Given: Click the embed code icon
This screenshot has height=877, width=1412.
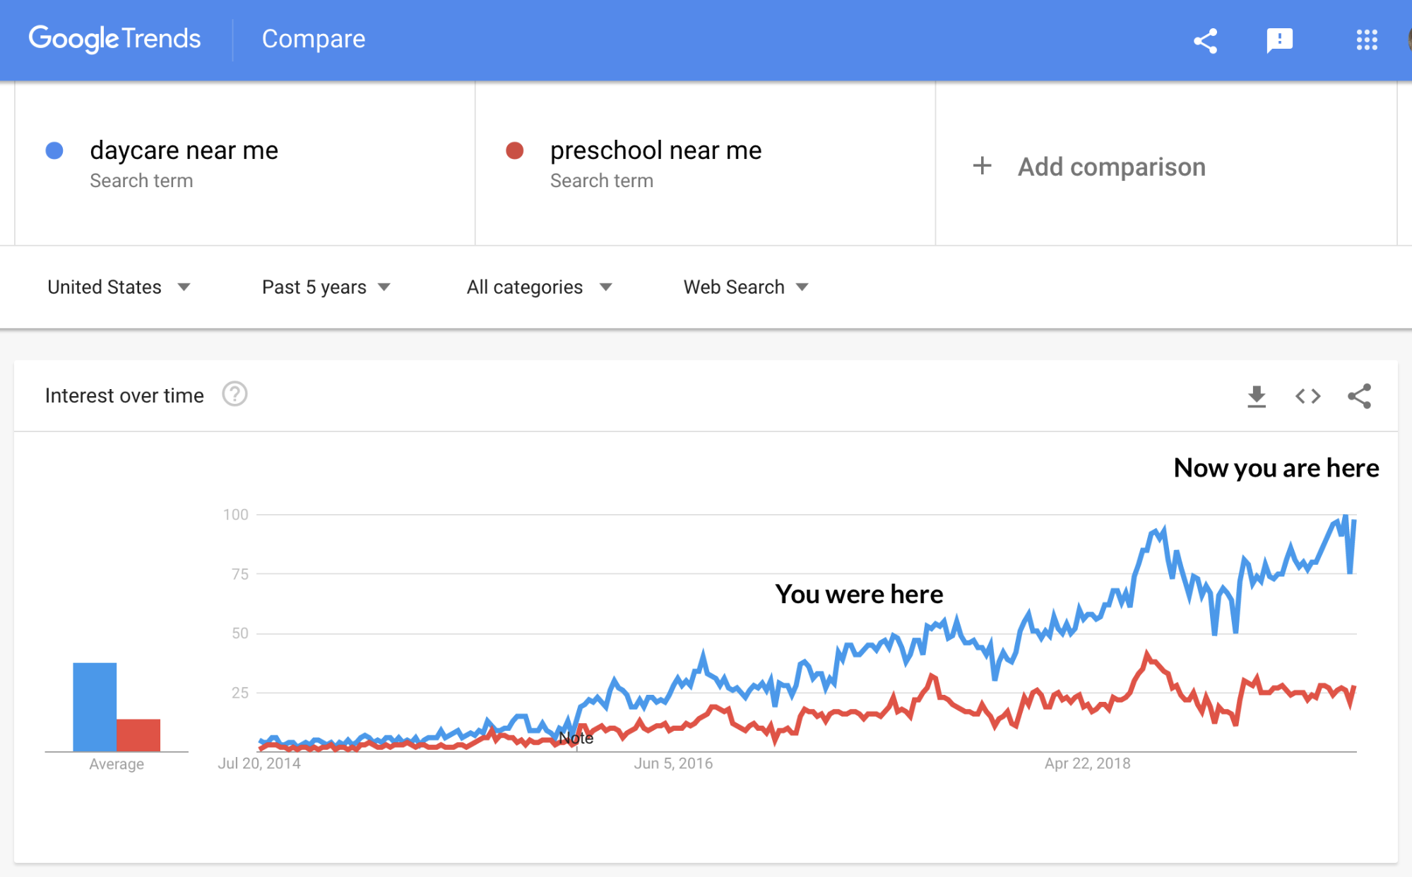Looking at the screenshot, I should (1307, 396).
